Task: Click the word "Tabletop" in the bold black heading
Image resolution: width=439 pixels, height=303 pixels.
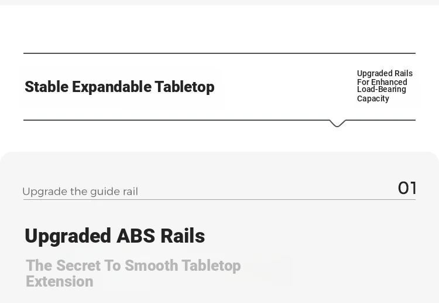Action: 185,87
